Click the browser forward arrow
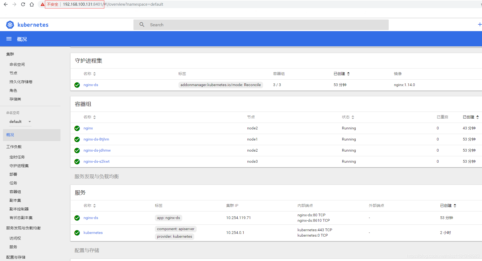The image size is (482, 261). click(x=14, y=4)
